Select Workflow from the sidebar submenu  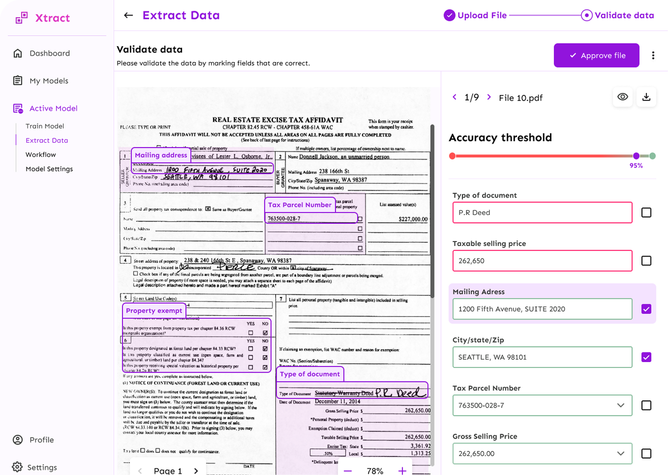(x=41, y=154)
